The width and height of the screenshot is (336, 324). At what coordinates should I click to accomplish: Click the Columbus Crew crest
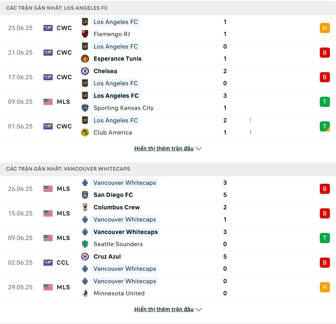pyautogui.click(x=85, y=207)
